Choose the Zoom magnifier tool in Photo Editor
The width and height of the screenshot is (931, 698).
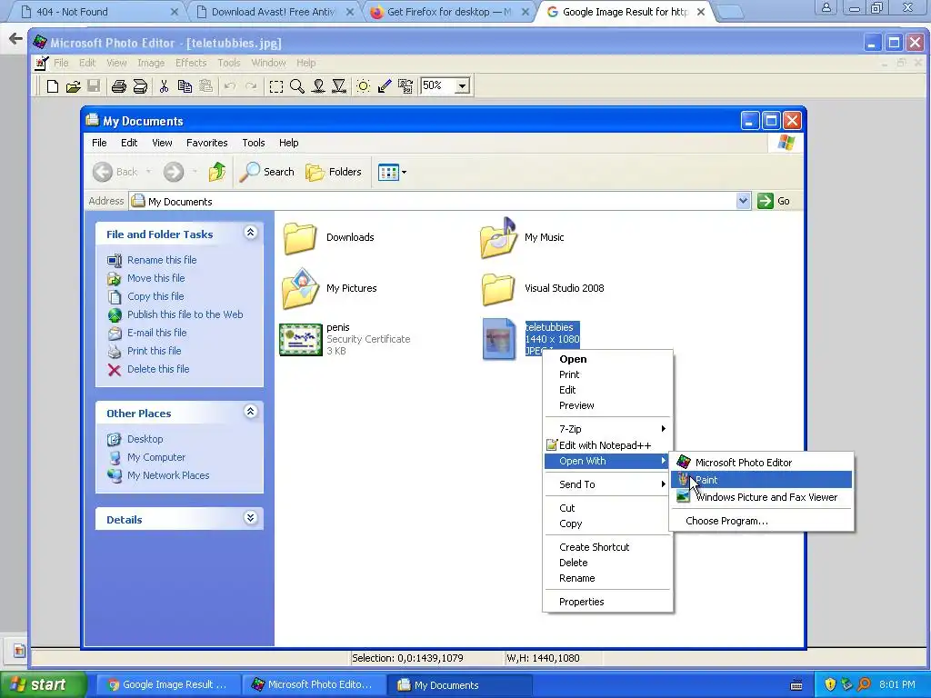(x=297, y=86)
